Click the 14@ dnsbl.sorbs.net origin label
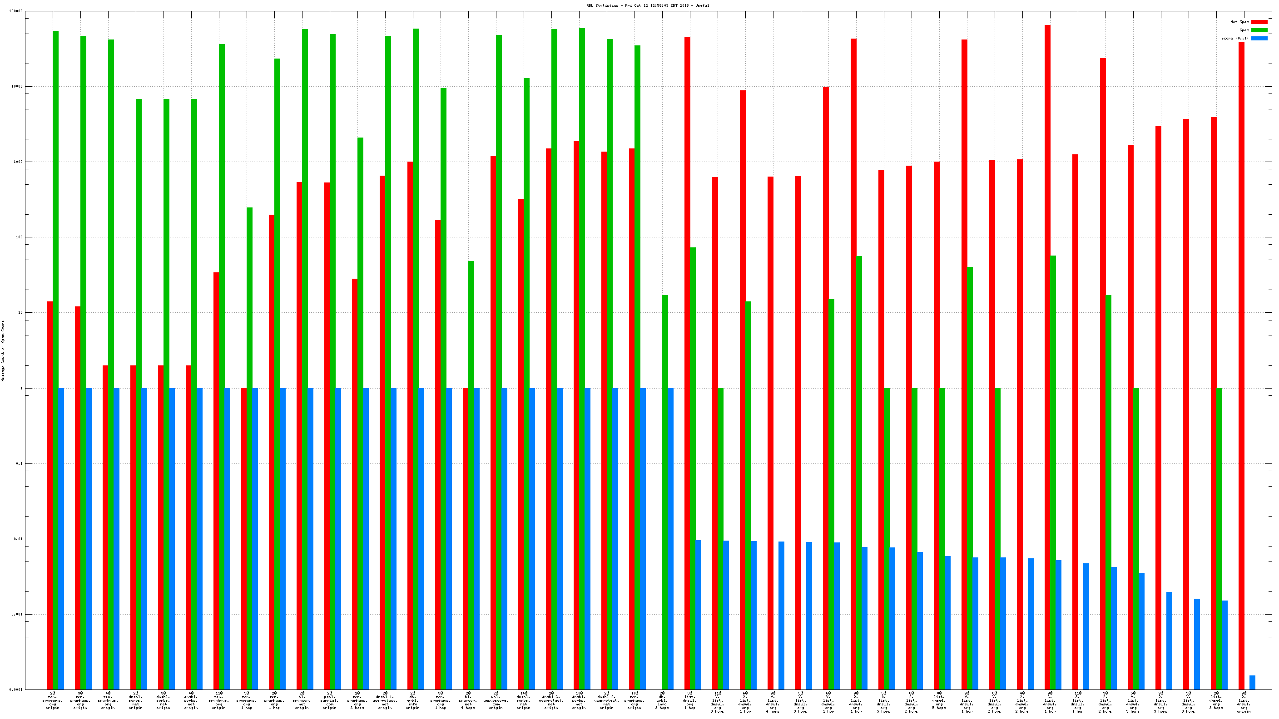The height and width of the screenshot is (719, 1279). [x=523, y=700]
